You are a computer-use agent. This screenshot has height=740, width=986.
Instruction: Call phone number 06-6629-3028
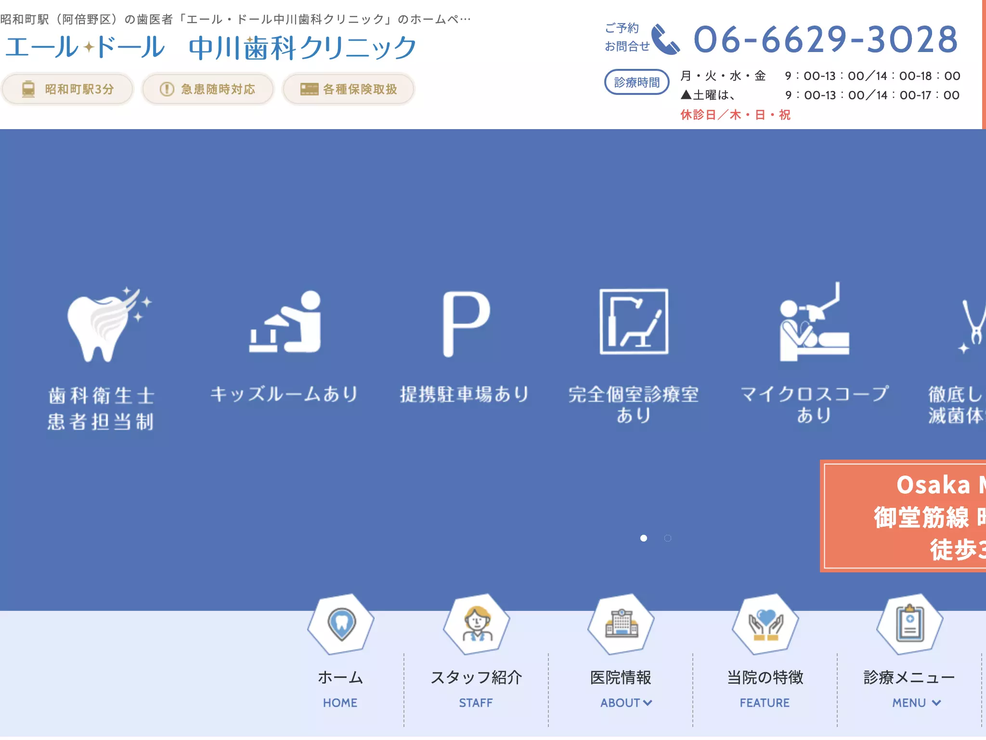[825, 39]
